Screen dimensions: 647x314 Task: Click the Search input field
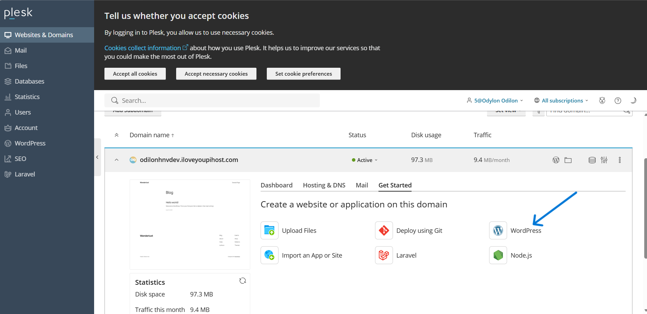(212, 100)
